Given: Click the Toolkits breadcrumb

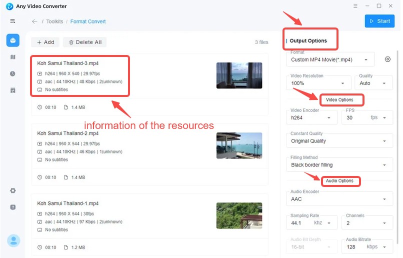Looking at the screenshot, I should [54, 21].
